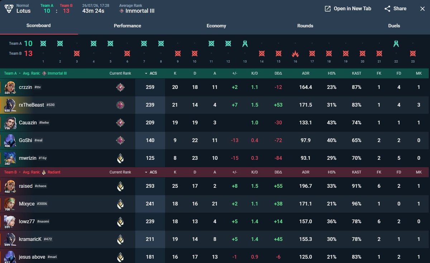
Task: Click rxTheBeast's agent portrait
Action: click(10, 105)
